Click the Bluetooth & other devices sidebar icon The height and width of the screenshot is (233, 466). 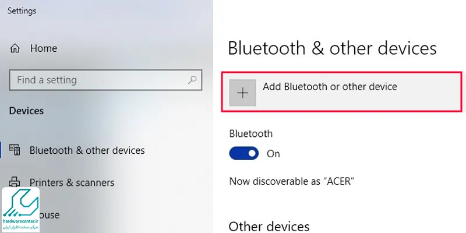(x=14, y=150)
